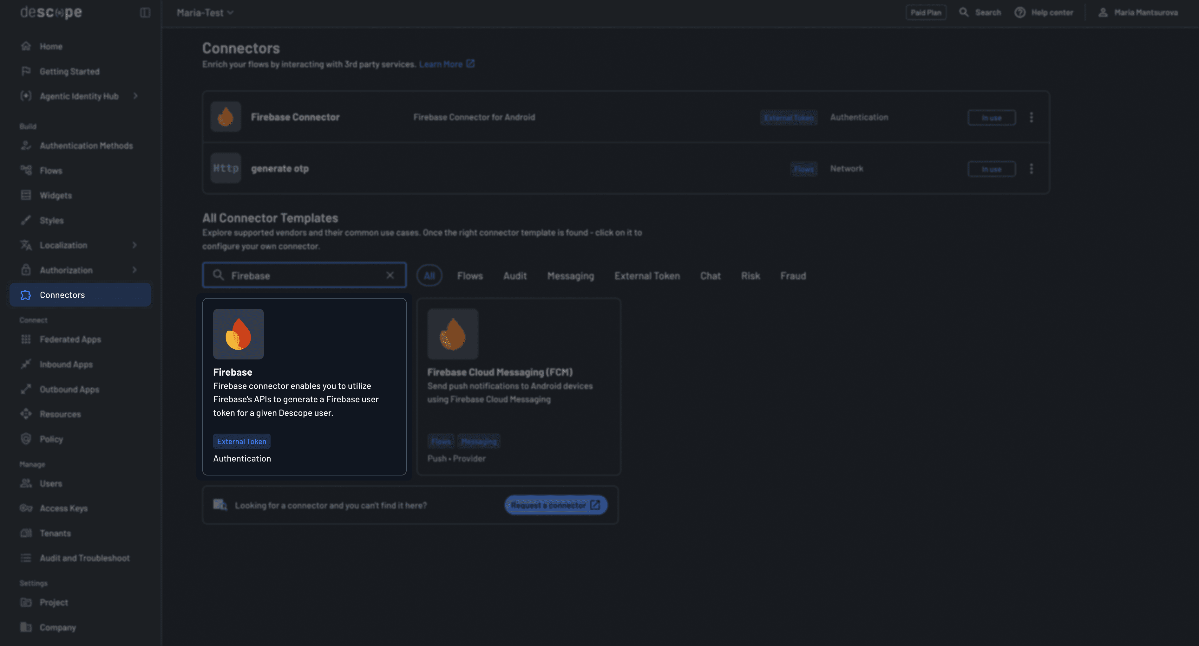Focus the connector template search field

(305, 275)
